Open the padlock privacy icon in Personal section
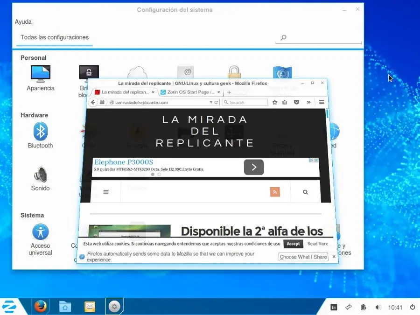 234,72
